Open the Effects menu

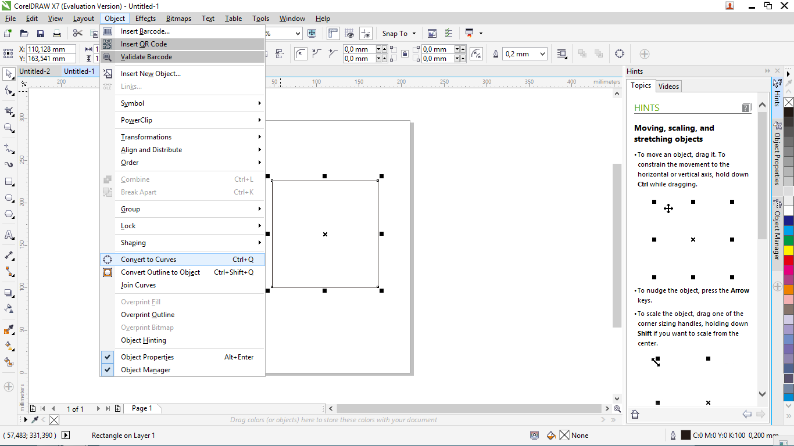[145, 19]
